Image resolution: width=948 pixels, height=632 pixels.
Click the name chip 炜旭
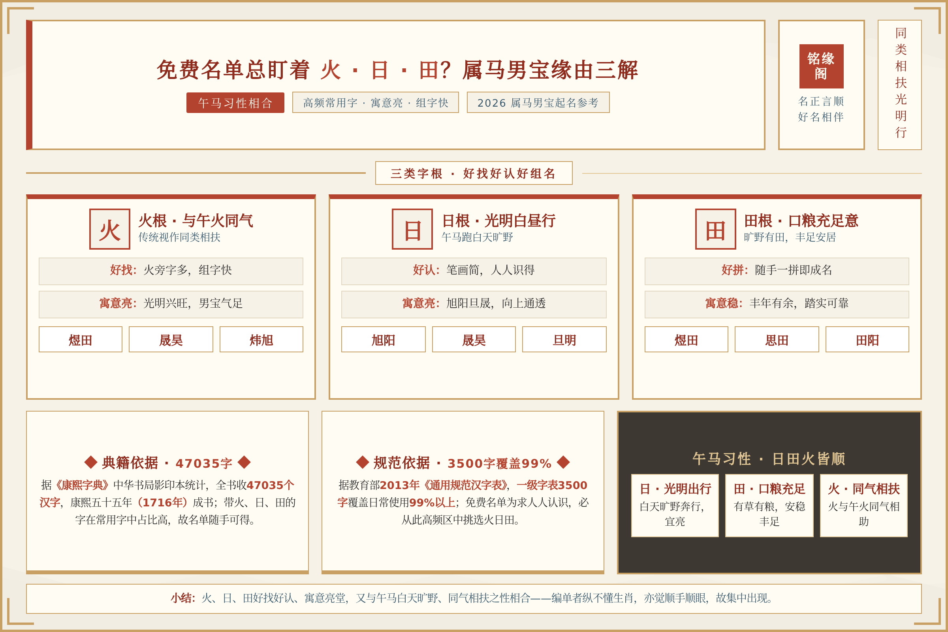pos(261,339)
